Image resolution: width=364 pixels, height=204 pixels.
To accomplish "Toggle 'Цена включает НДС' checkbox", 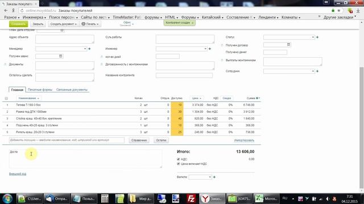I will click(178, 164).
